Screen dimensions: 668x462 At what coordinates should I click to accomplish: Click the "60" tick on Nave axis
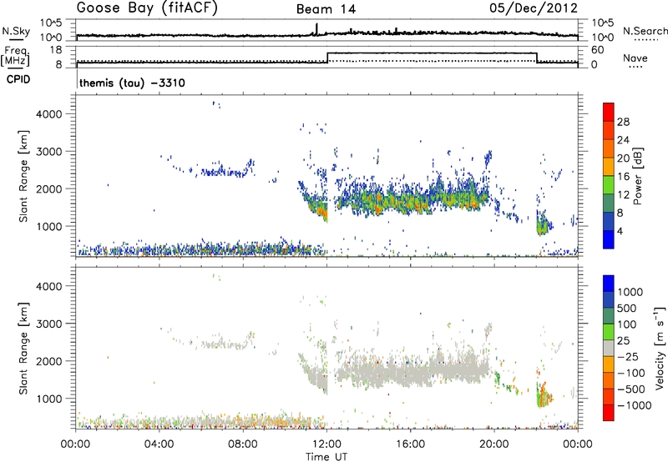(x=598, y=50)
